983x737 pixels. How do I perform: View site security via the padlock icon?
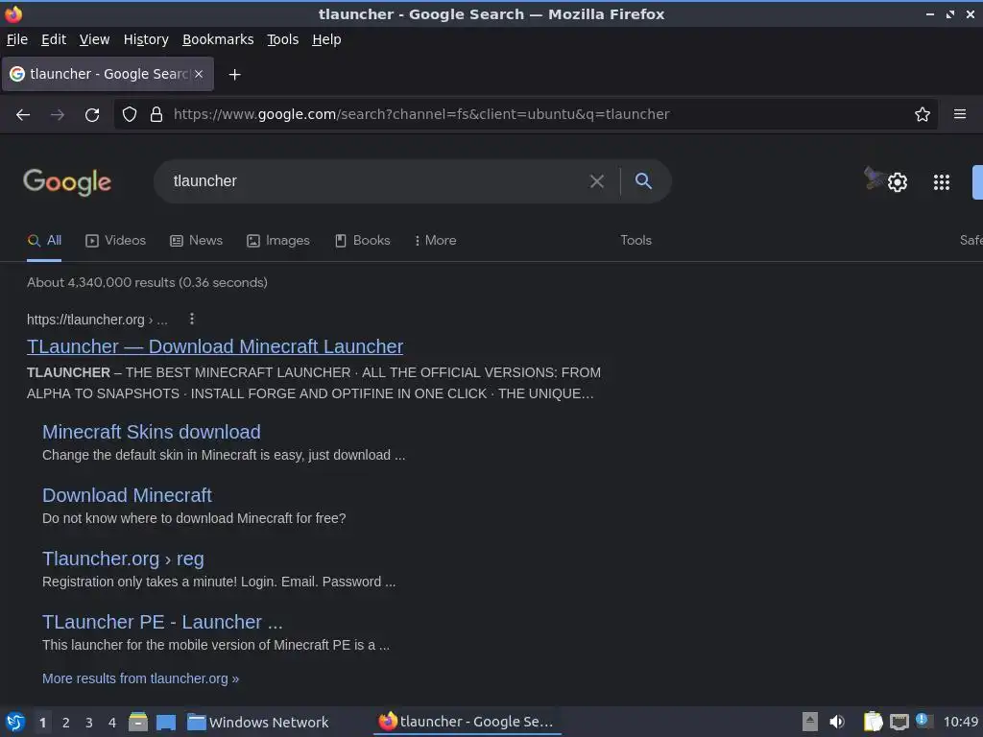tap(156, 114)
